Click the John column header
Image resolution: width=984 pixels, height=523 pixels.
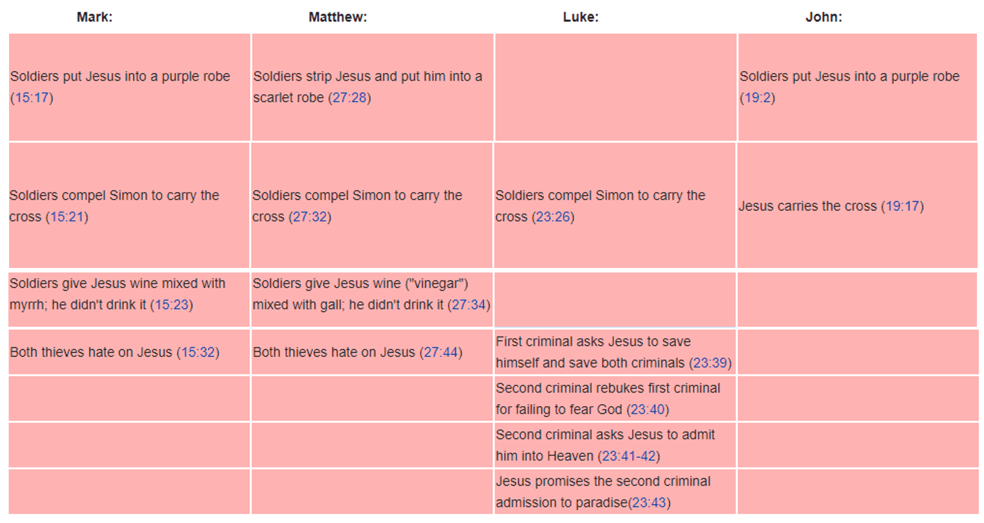click(x=824, y=17)
